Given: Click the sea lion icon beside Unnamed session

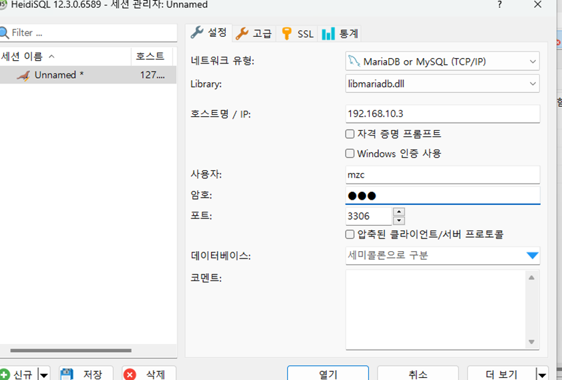Looking at the screenshot, I should [x=23, y=75].
